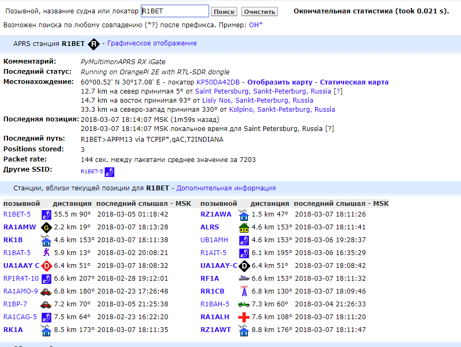This screenshot has width=461, height=347.
Task: Open the Графическое отображение link
Action: coord(152,43)
